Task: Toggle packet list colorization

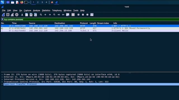Action: (x=73, y=15)
